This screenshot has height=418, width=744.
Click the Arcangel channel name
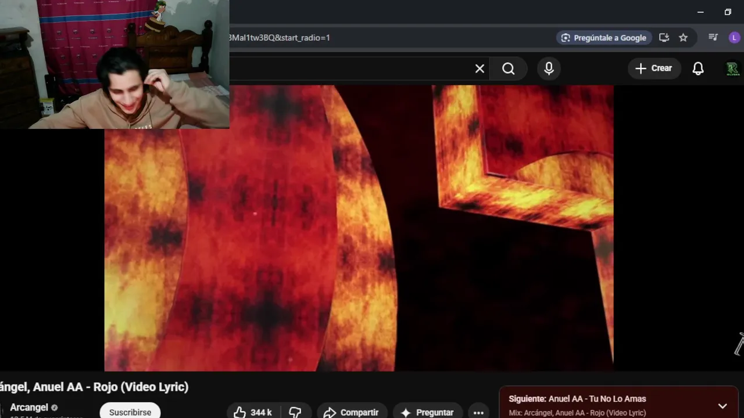pyautogui.click(x=28, y=408)
